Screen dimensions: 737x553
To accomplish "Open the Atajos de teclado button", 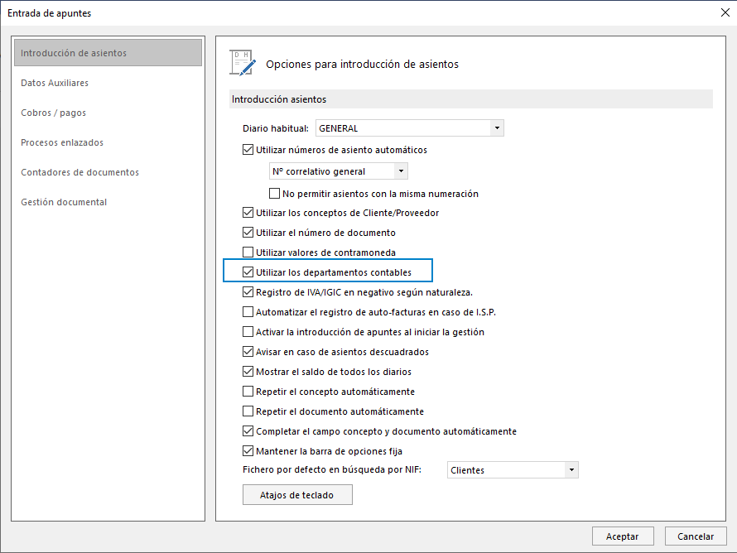I will [297, 495].
